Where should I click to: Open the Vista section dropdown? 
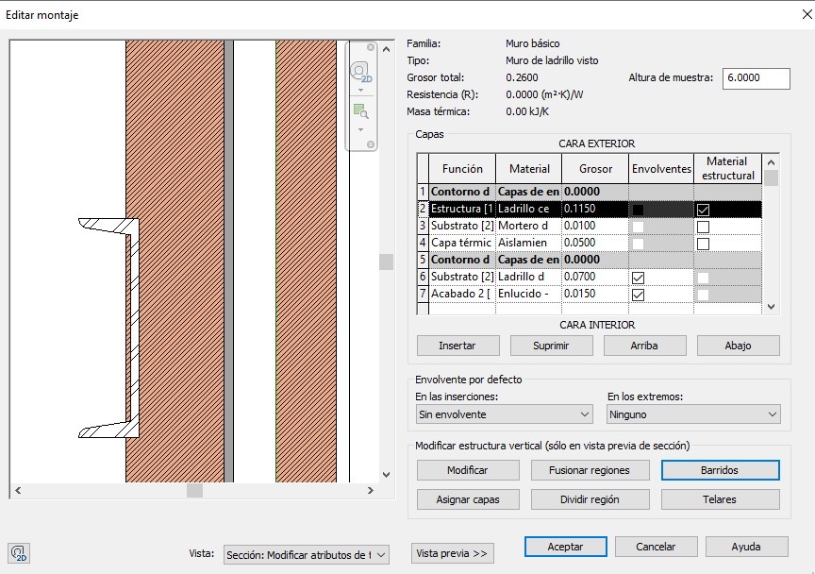[x=306, y=555]
